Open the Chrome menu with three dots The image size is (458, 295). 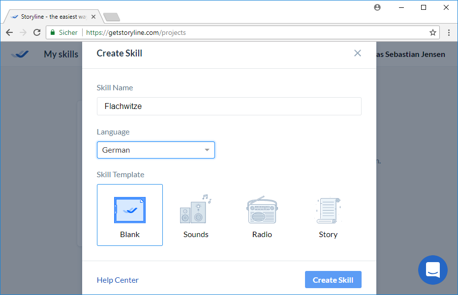pyautogui.click(x=449, y=33)
